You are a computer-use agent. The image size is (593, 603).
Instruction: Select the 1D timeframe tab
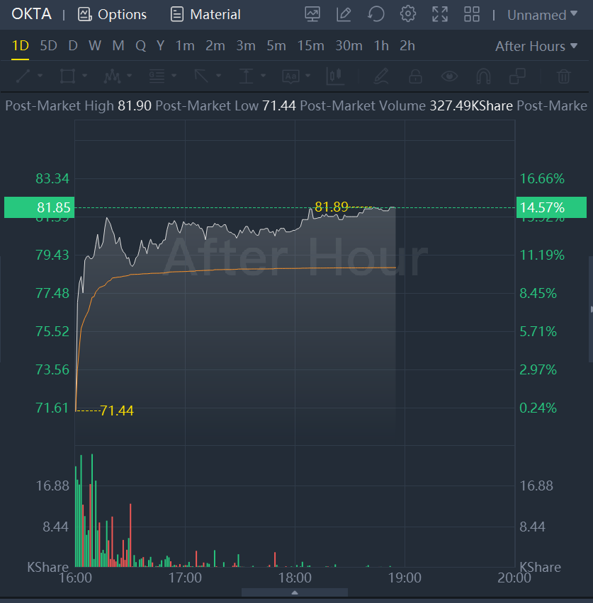click(21, 46)
